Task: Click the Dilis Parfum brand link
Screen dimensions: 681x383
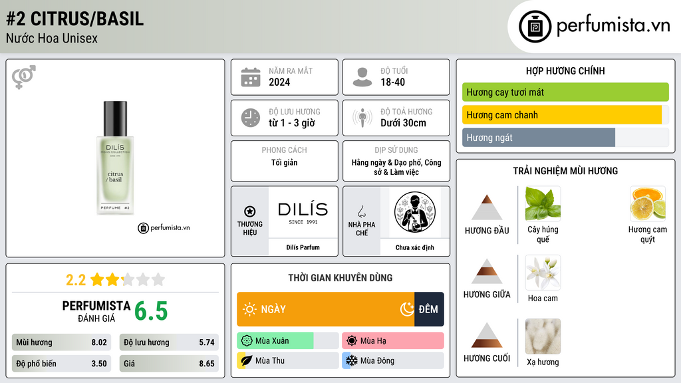Action: (x=303, y=247)
